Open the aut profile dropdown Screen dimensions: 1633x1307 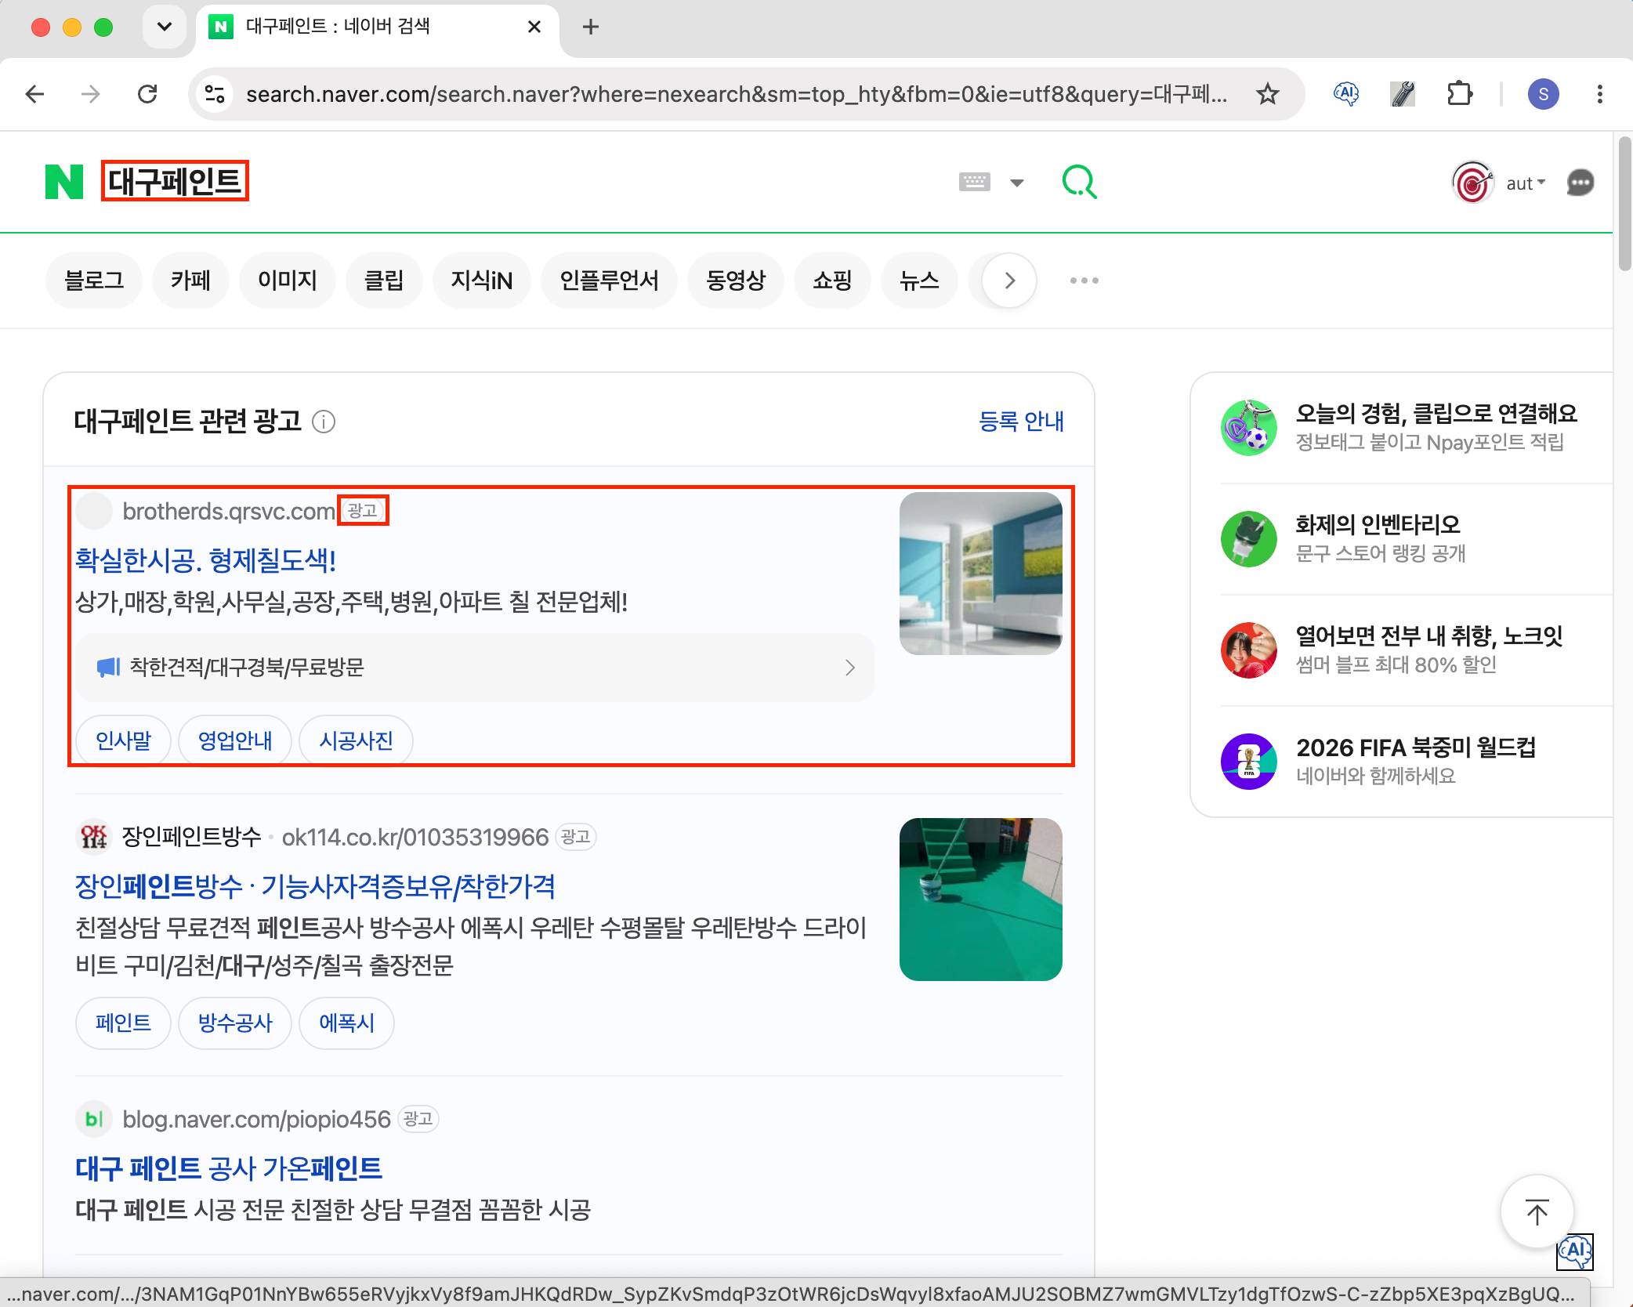click(1525, 183)
